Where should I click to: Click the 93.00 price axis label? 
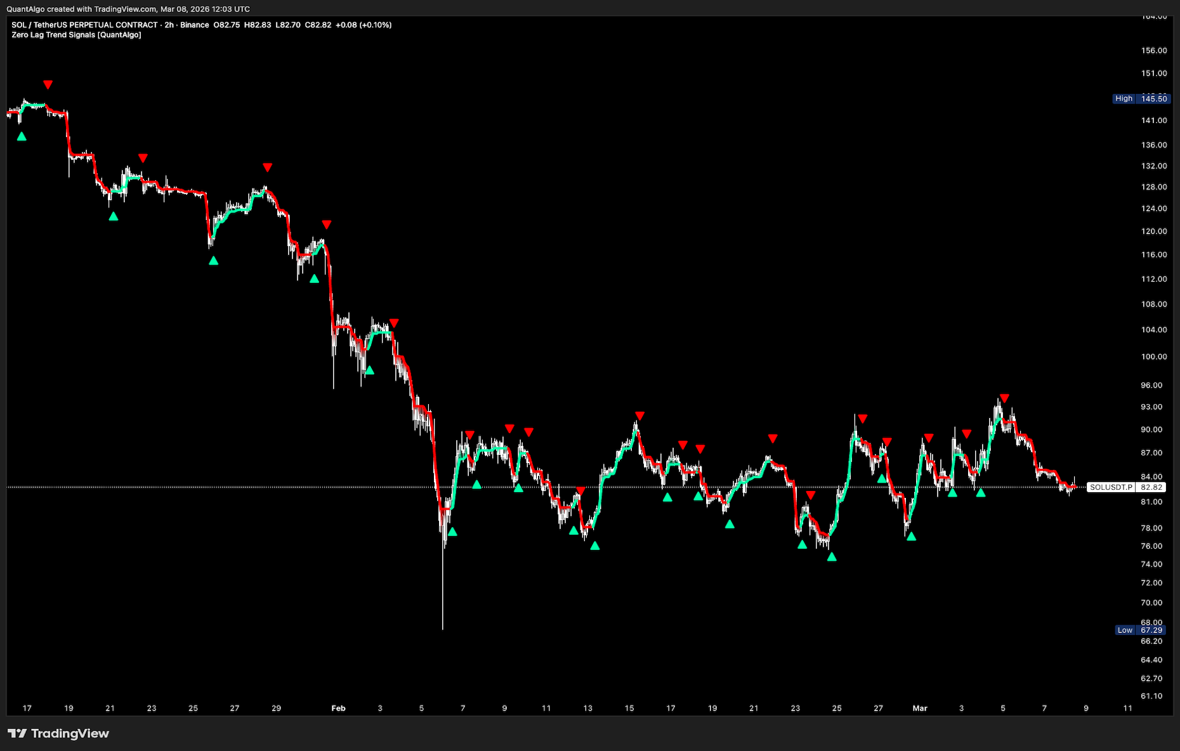tap(1151, 407)
